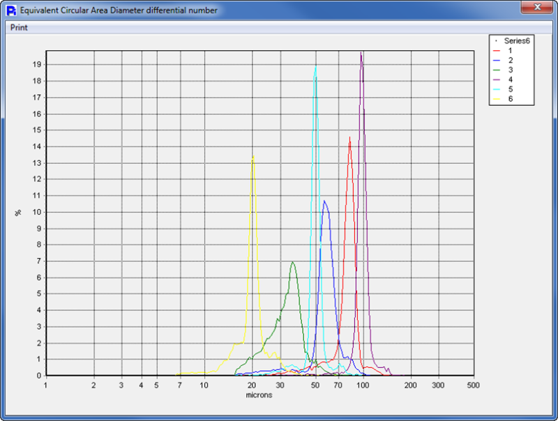The height and width of the screenshot is (421, 558).
Task: Click the blue line sample for series 2
Action: click(x=497, y=59)
